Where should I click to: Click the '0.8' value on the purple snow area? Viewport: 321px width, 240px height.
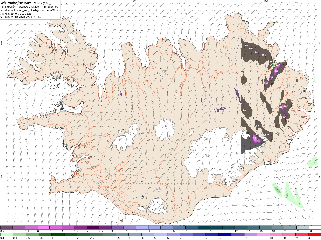click(255, 138)
